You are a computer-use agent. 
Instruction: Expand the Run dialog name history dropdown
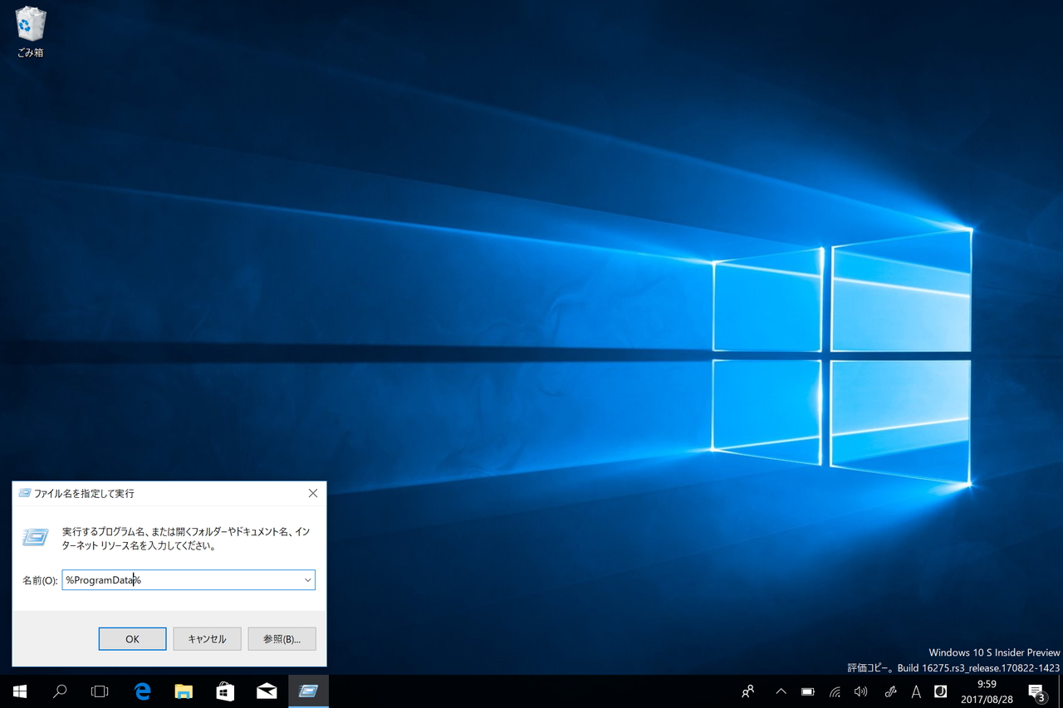click(307, 580)
